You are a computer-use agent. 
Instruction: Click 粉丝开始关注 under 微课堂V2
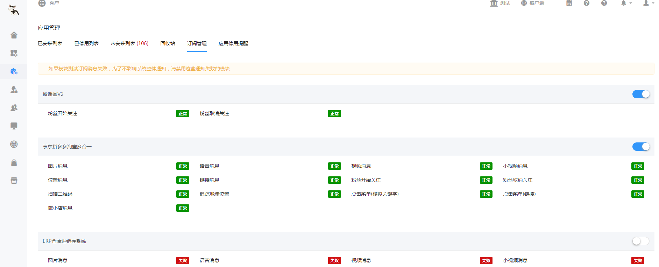click(63, 113)
